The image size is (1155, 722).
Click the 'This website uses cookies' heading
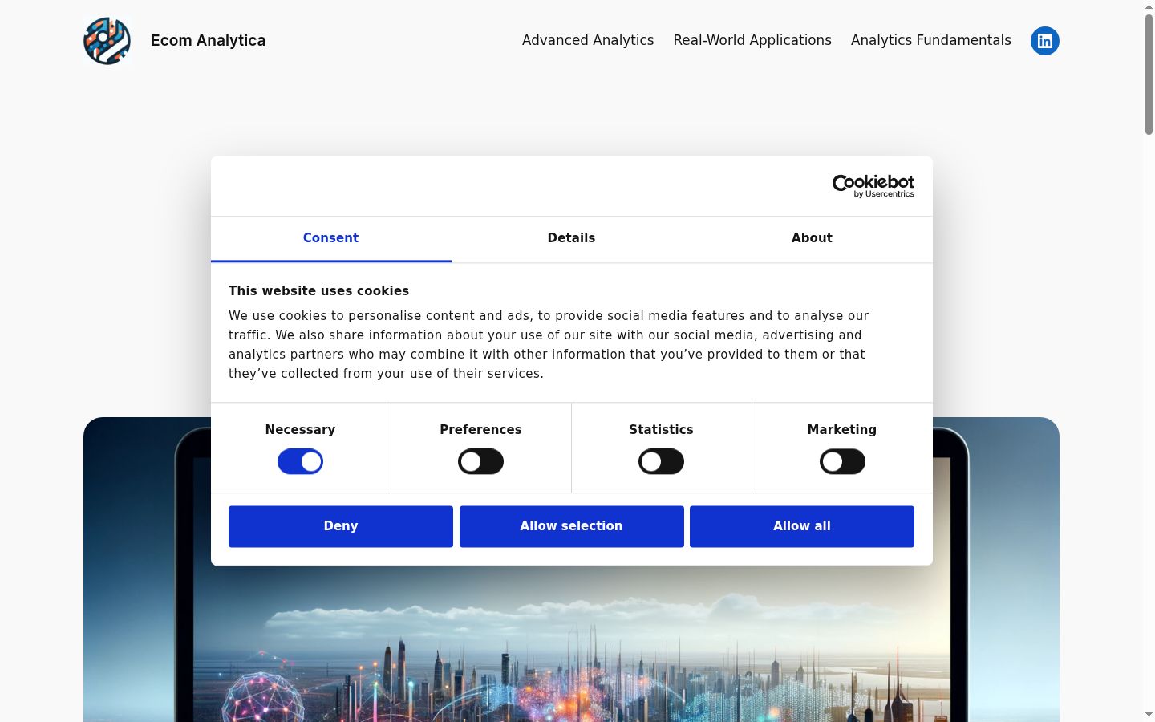click(318, 291)
